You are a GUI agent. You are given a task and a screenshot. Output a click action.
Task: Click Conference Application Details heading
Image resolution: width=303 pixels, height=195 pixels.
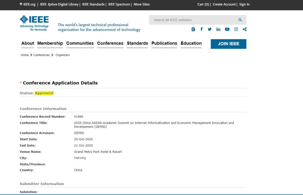tap(60, 83)
